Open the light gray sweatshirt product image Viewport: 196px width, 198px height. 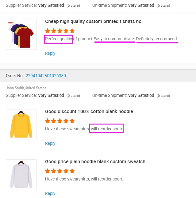click(21, 174)
